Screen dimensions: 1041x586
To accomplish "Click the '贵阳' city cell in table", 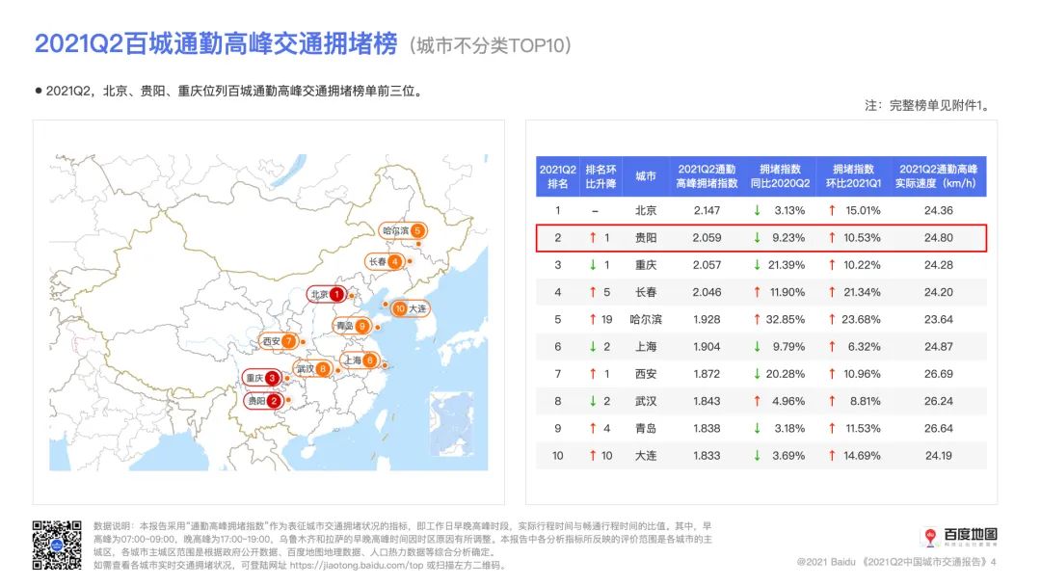I will [645, 238].
